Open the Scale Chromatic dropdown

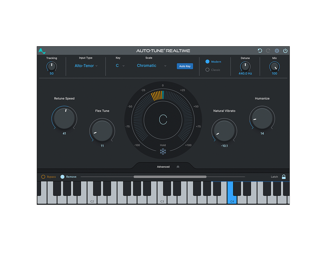[x=152, y=66]
